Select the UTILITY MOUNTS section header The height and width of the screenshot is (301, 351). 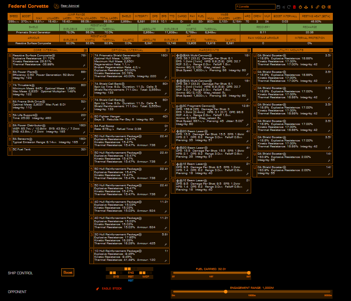coord(290,50)
